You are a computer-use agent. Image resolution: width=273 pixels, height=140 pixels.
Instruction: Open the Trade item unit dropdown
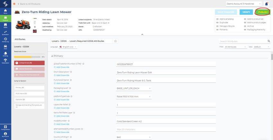101,23
